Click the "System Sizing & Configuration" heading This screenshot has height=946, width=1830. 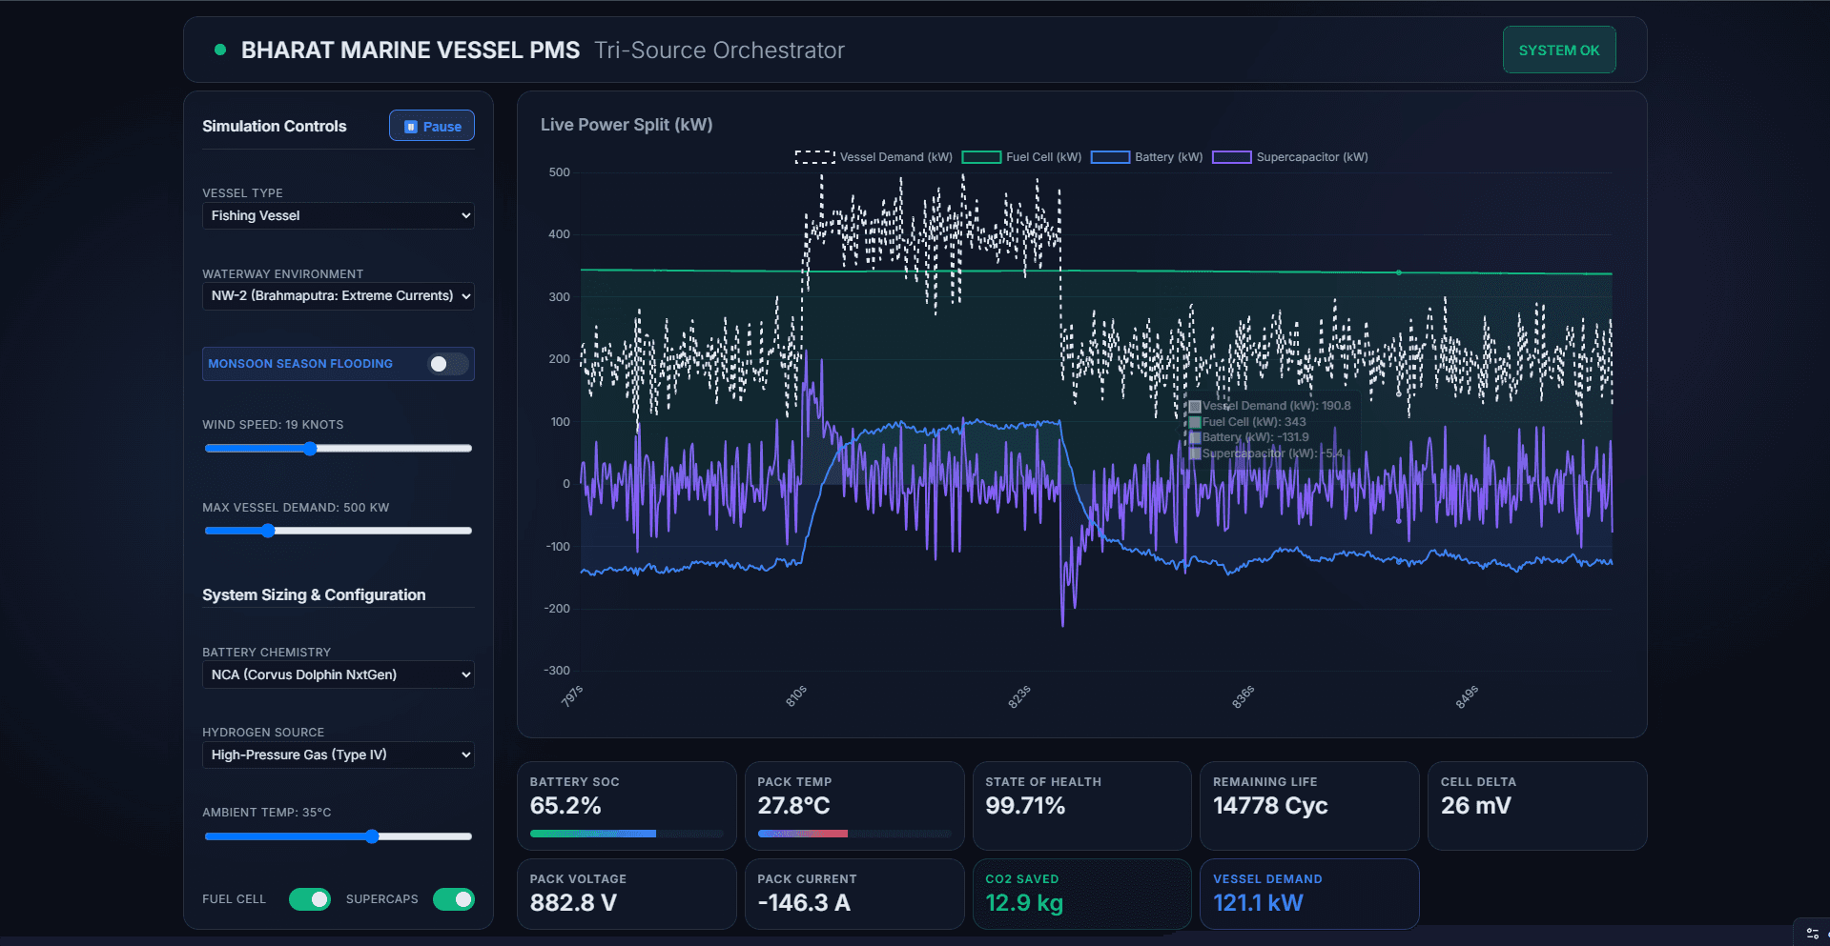pyautogui.click(x=314, y=594)
